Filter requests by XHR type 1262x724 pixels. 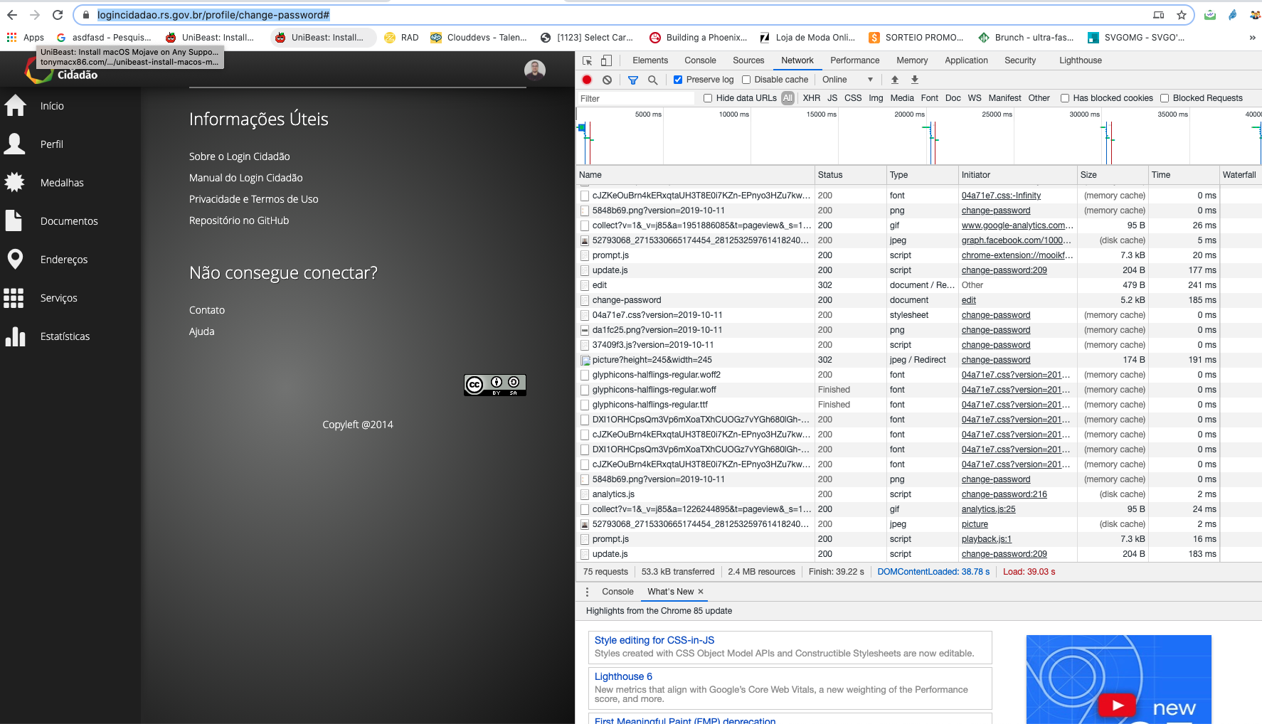[812, 98]
